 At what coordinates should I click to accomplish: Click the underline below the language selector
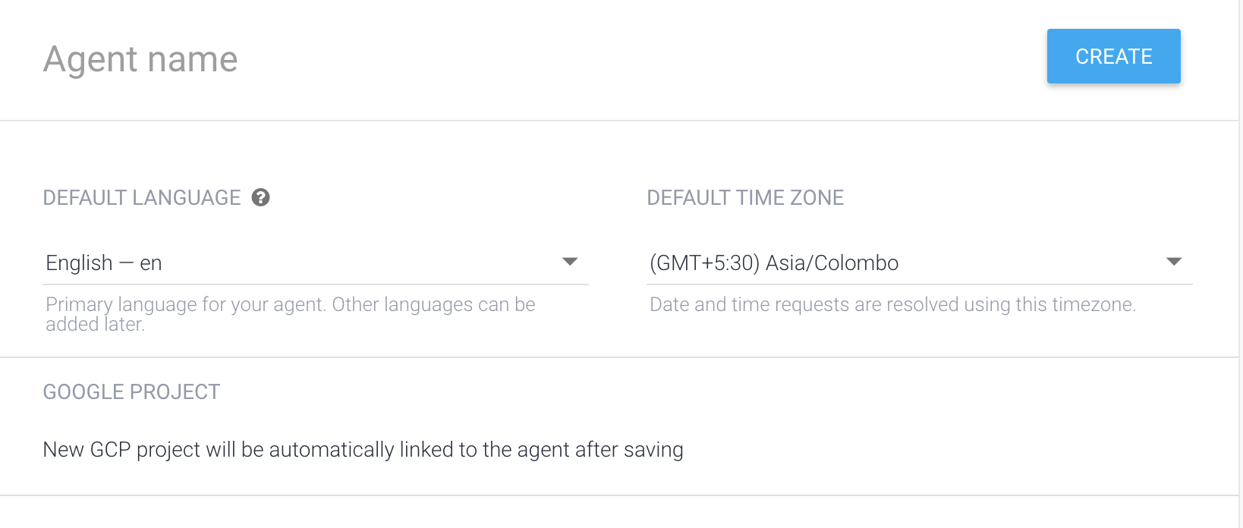(x=316, y=284)
